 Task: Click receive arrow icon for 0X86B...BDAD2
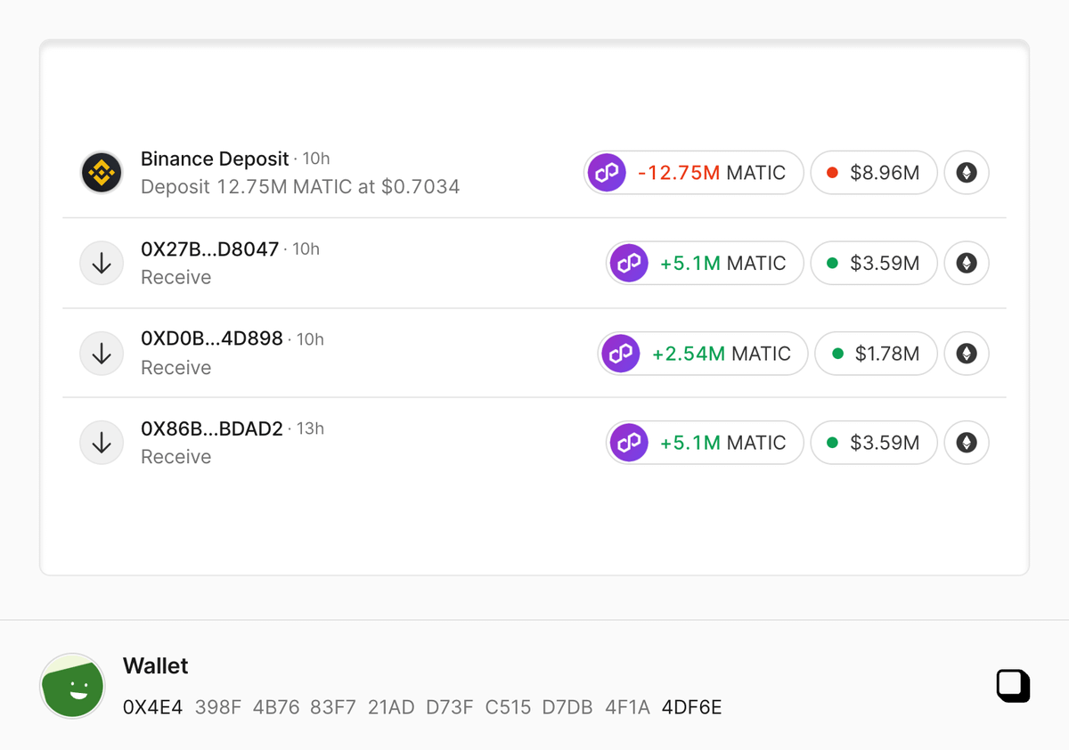(102, 443)
